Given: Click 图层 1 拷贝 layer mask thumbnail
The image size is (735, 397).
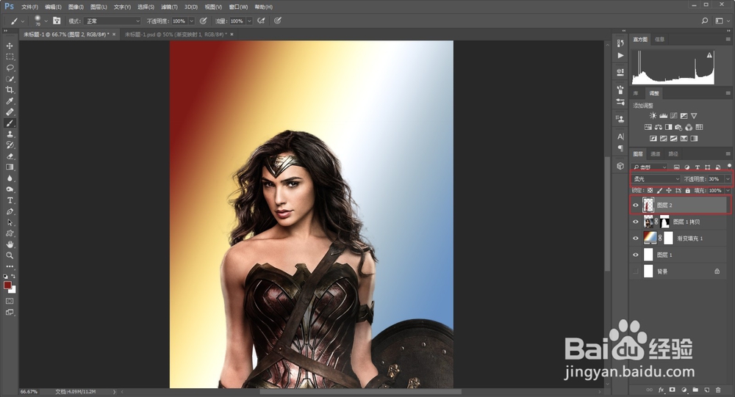Looking at the screenshot, I should point(664,222).
